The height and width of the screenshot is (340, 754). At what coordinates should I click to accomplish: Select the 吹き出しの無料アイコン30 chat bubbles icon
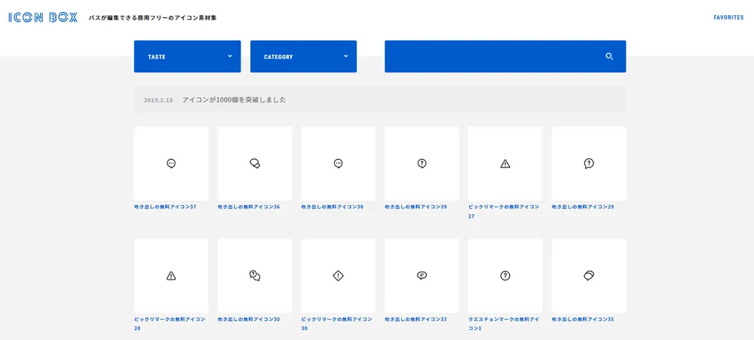click(x=255, y=276)
